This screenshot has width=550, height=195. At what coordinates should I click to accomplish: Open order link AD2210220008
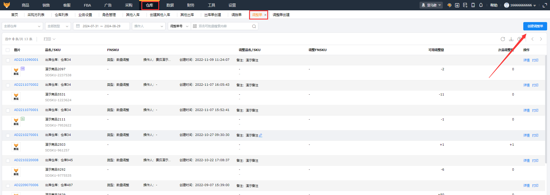pyautogui.click(x=26, y=160)
